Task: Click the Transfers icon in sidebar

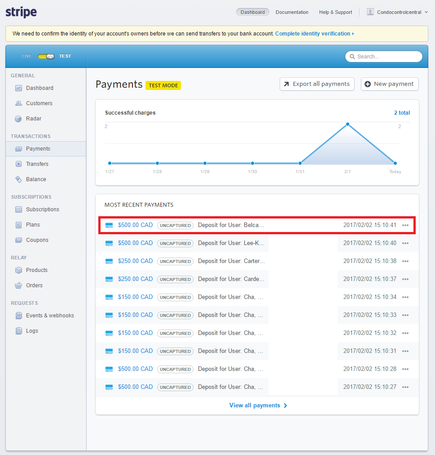Action: point(18,164)
